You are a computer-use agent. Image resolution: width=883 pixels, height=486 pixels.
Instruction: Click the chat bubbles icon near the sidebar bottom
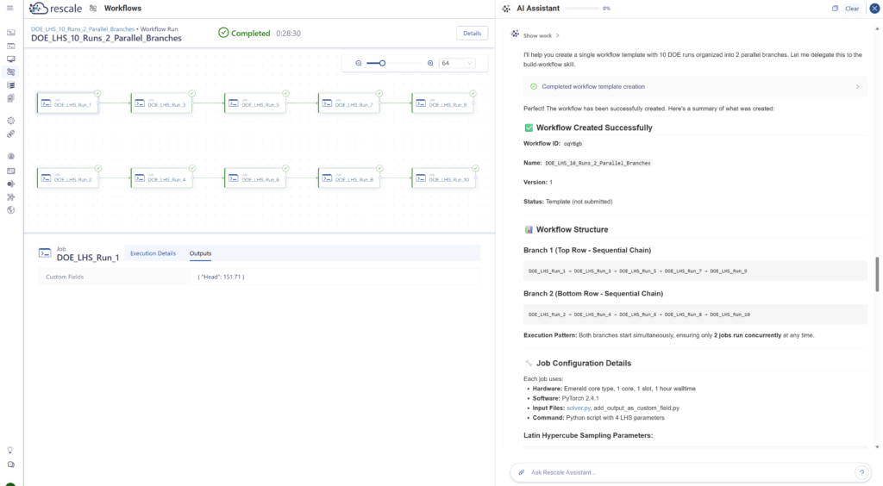click(x=10, y=464)
